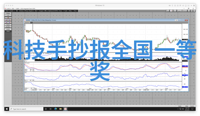Image resolution: width=200 pixels, height=116 pixels.
Task: Click the network icon in system tray
Action: pos(181,109)
